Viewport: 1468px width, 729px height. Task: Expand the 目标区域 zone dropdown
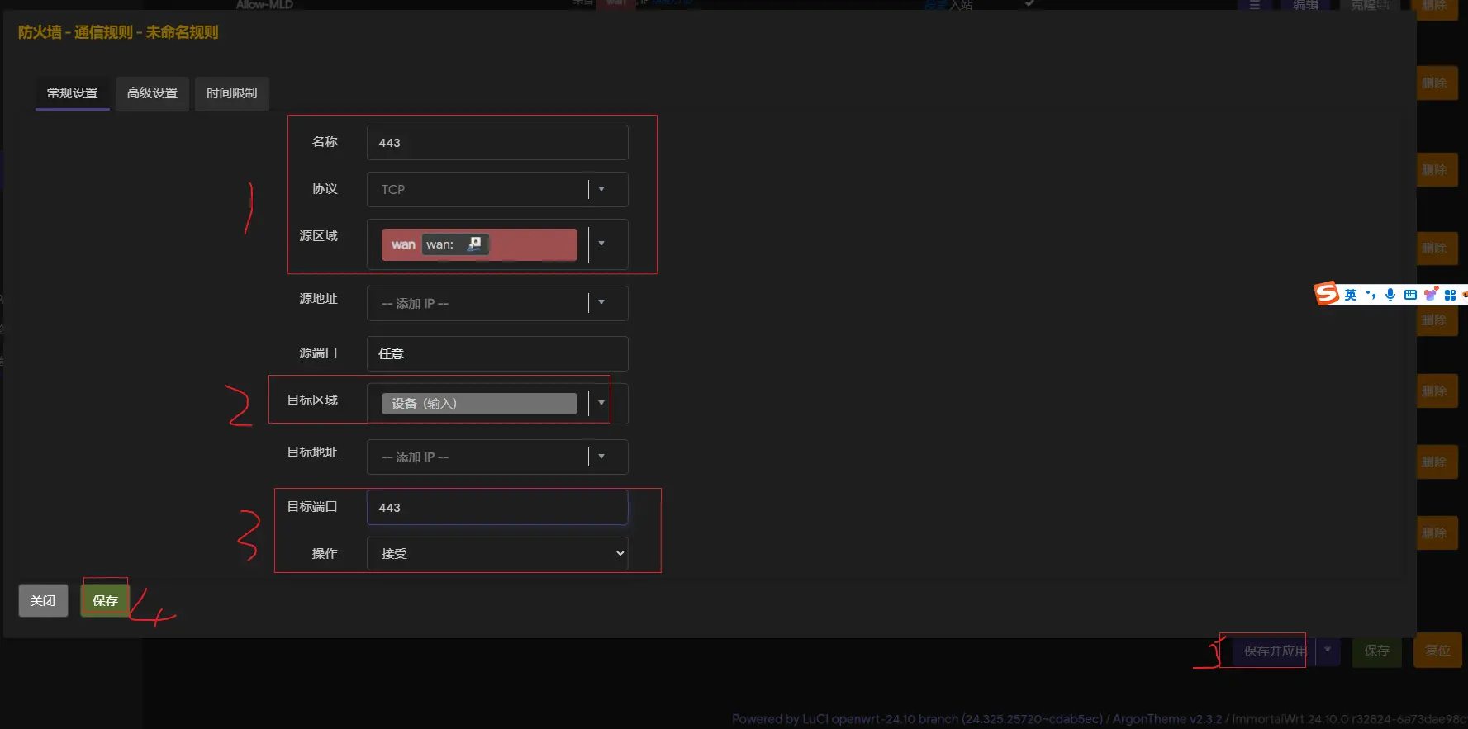(601, 403)
